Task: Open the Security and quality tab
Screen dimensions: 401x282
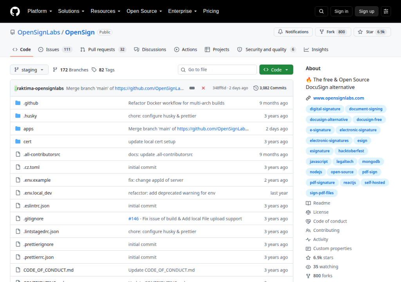Action: click(266, 49)
